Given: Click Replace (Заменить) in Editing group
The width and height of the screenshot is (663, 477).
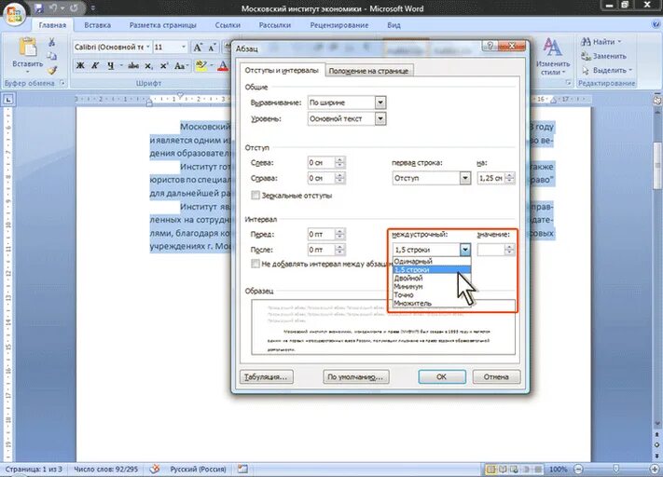Looking at the screenshot, I should coord(603,56).
